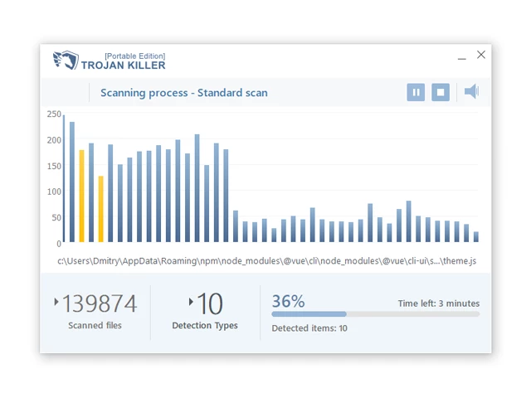Click the scan progress bar
531x398 pixels.
[375, 314]
